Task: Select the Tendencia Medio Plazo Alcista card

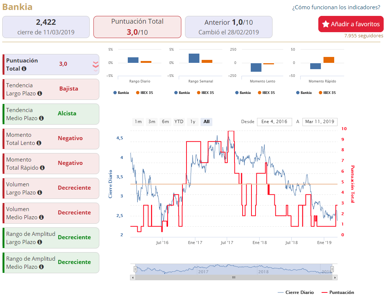Action: point(51,114)
